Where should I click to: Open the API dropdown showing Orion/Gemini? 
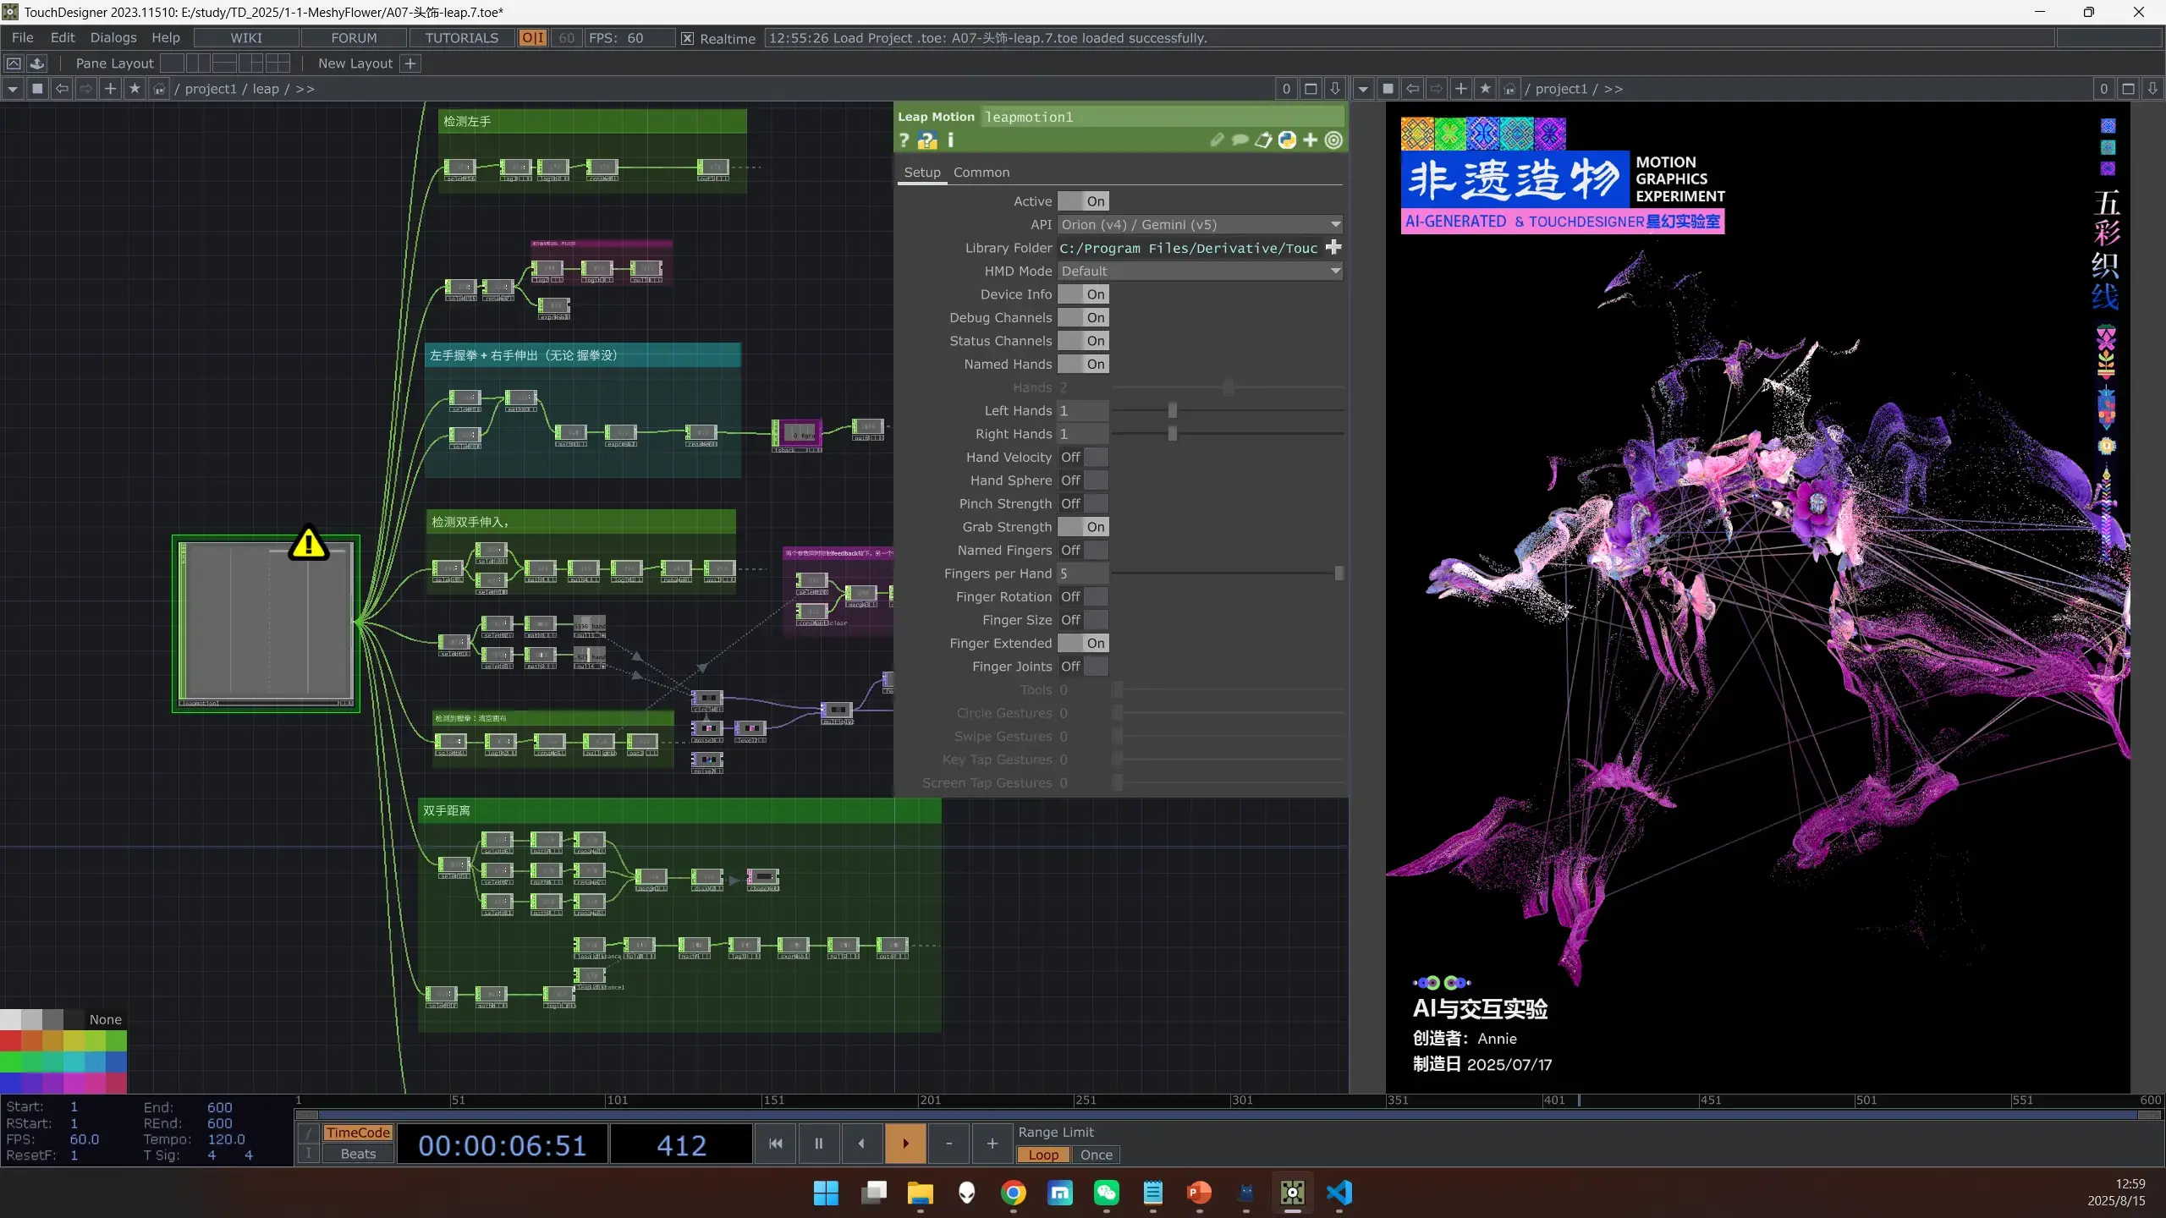click(x=1335, y=224)
